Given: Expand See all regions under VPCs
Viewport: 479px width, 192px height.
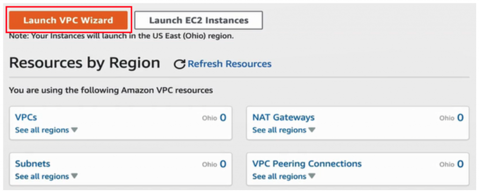Looking at the screenshot, I should [42, 130].
